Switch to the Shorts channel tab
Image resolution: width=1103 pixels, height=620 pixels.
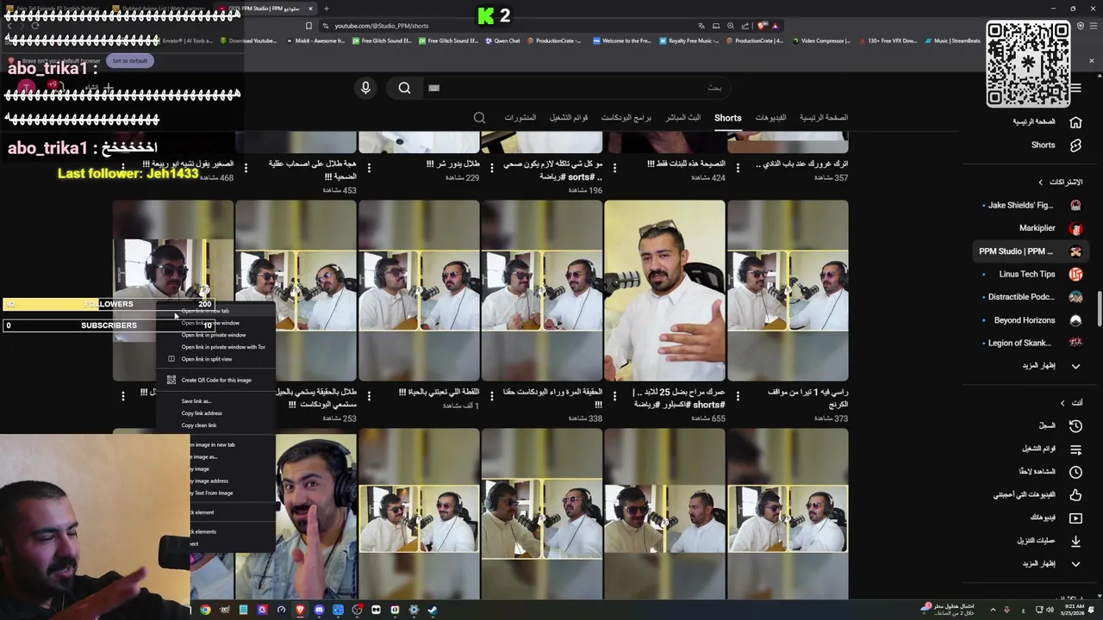click(727, 118)
